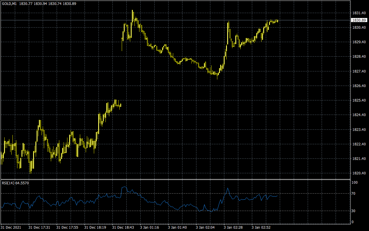The width and height of the screenshot is (369, 231).
Task: Click the 1826.40 price axis label
Action: (x=359, y=86)
